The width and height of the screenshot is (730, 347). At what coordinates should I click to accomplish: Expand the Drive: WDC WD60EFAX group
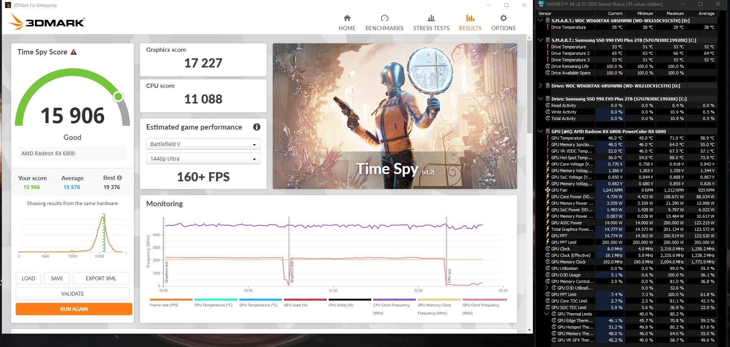[x=540, y=86]
